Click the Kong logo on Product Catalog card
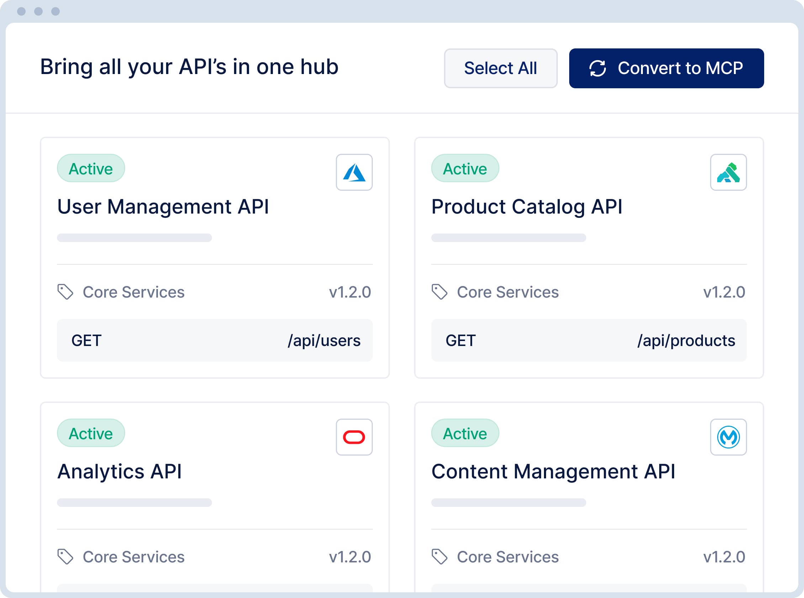Viewport: 804px width, 598px height. tap(728, 172)
